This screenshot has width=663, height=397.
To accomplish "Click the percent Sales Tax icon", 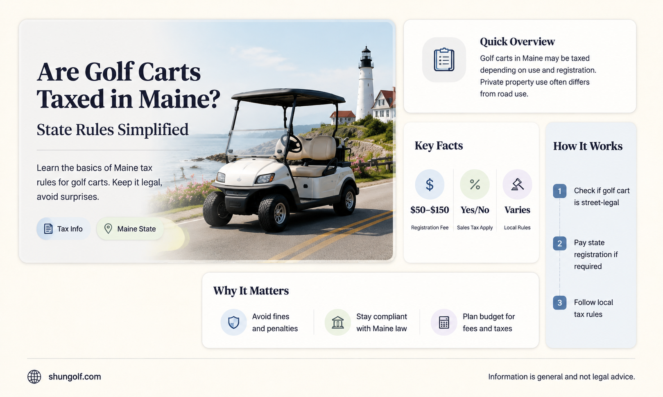I will [x=475, y=184].
